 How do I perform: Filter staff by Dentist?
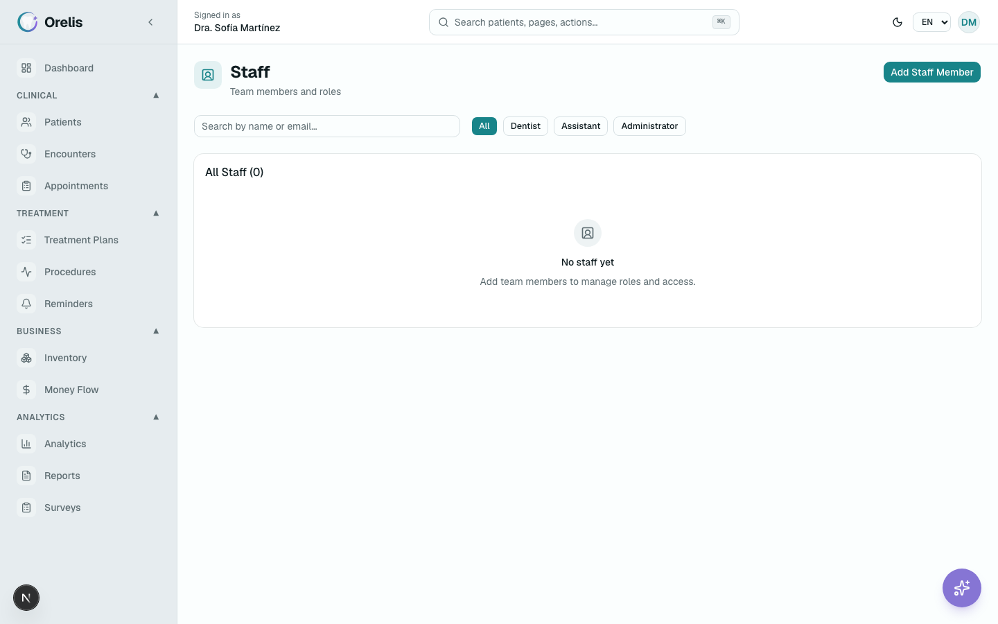tap(525, 126)
